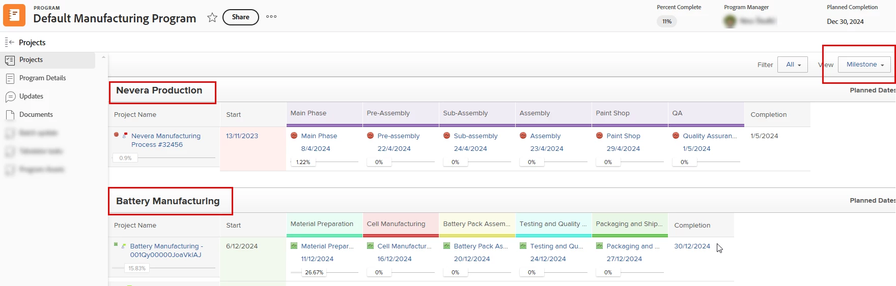Open Documents in the sidebar
Viewport: 896px width, 286px height.
point(36,115)
